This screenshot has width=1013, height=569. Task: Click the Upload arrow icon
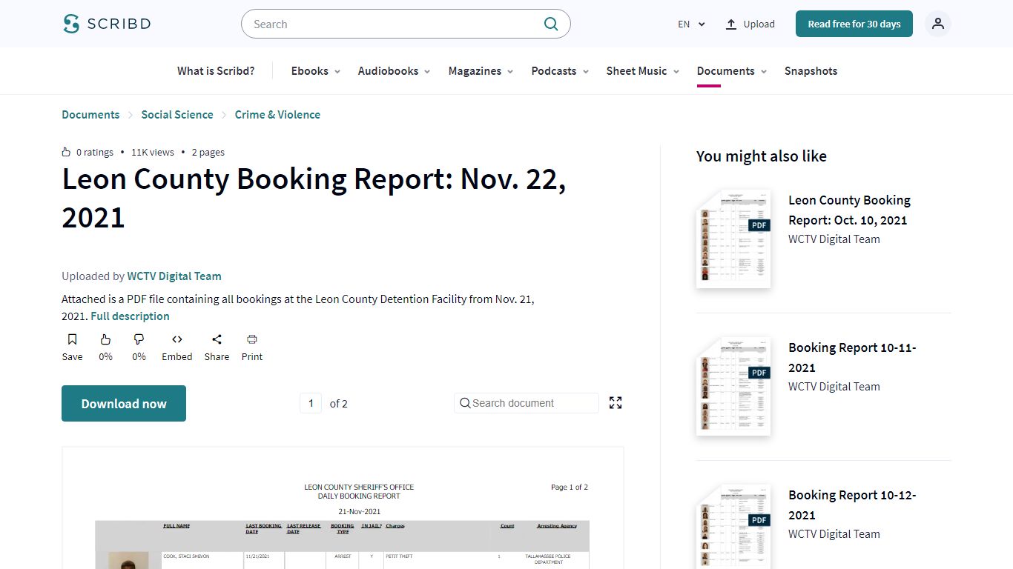click(x=731, y=24)
